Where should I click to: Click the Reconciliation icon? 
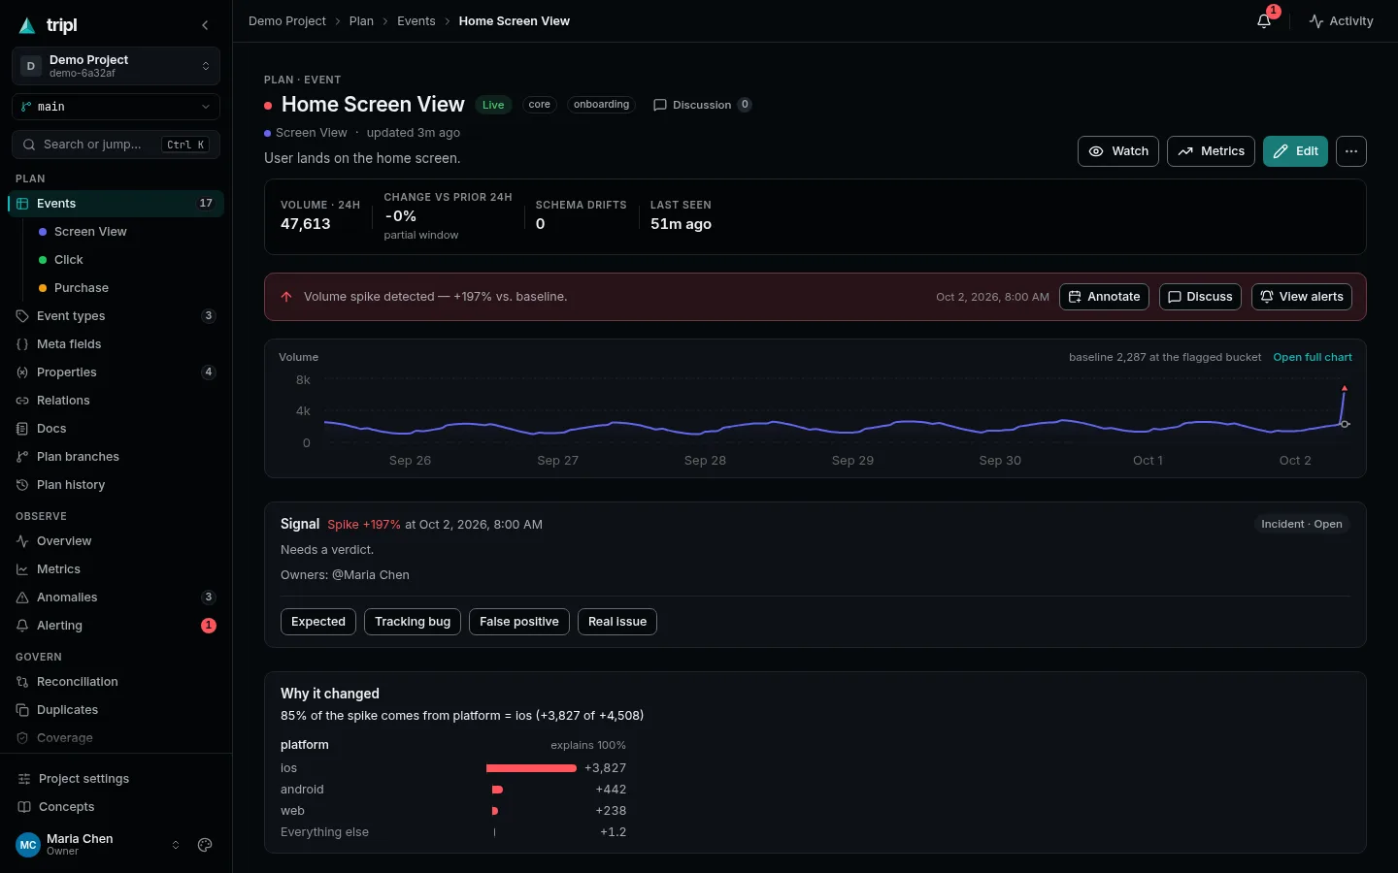click(22, 682)
